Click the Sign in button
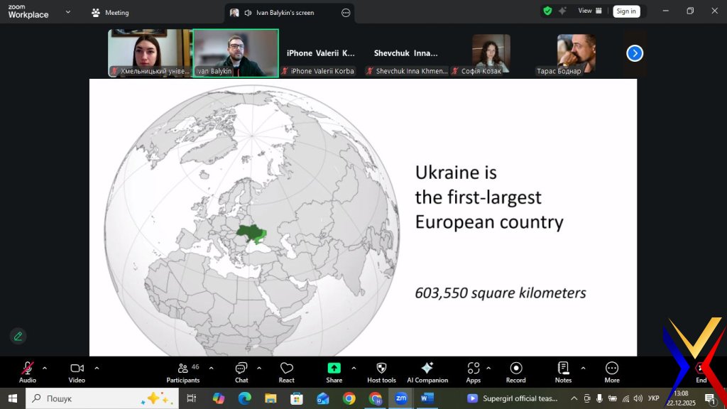727x409 pixels. 626,11
